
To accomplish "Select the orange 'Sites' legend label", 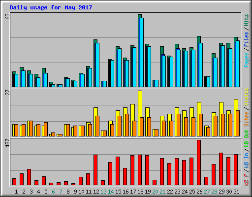I will pos(247,119).
